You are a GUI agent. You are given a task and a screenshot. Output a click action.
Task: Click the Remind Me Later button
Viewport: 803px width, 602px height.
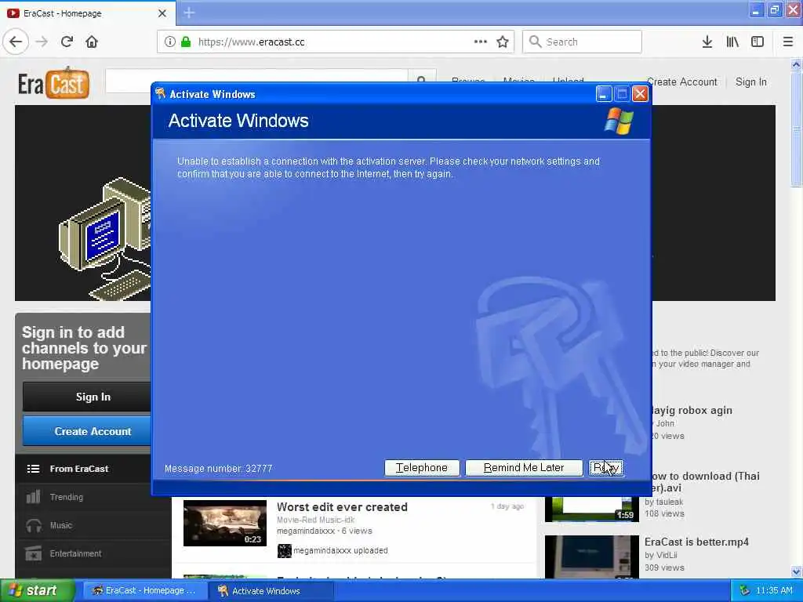pos(524,468)
